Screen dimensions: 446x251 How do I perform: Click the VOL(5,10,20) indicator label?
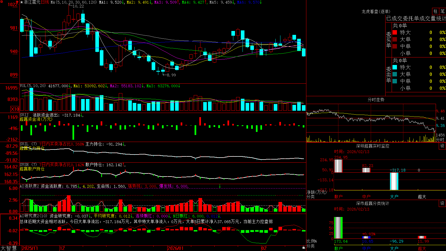click(33, 86)
